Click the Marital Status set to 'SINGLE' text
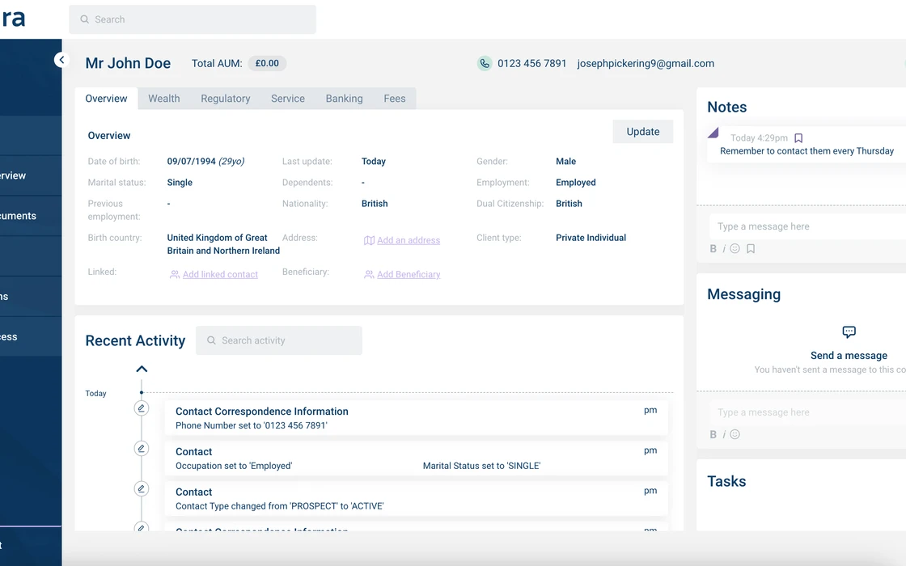 pyautogui.click(x=481, y=466)
